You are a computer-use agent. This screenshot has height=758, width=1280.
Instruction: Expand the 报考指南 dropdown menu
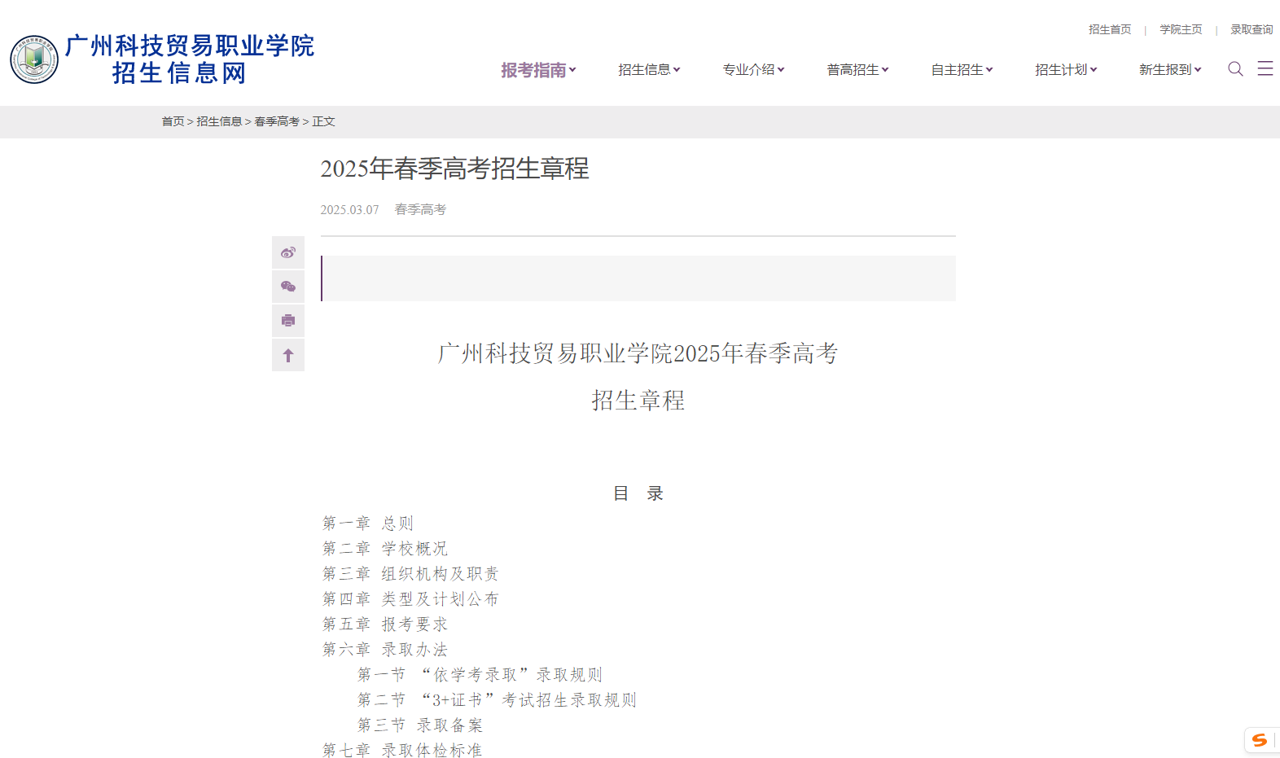[538, 70]
